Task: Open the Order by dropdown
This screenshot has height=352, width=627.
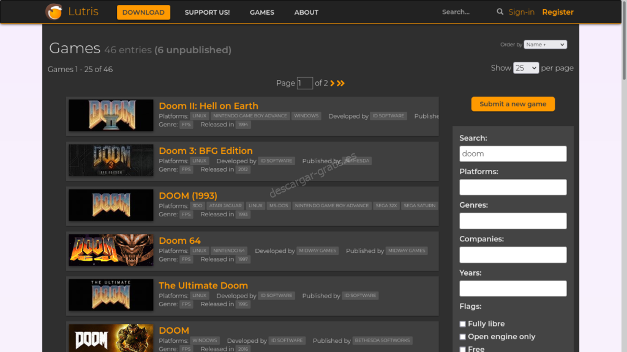Action: [x=545, y=45]
